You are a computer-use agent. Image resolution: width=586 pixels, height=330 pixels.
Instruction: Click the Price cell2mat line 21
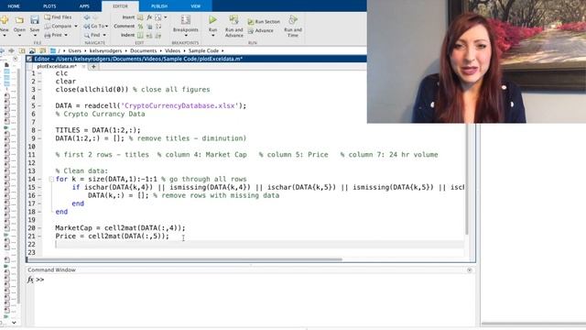pyautogui.click(x=112, y=236)
